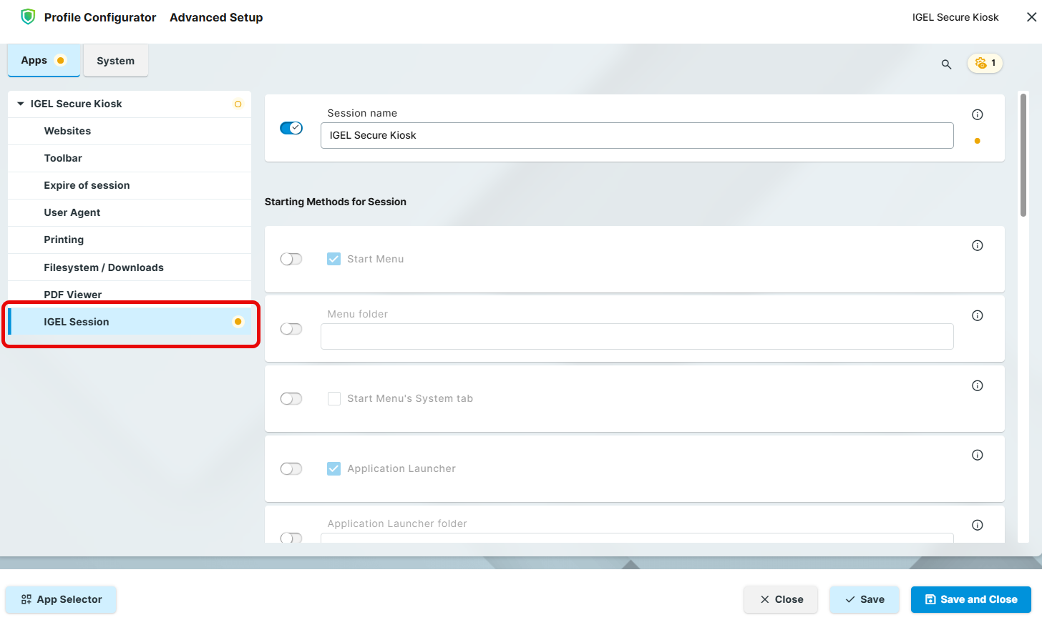Click into the Session name field
This screenshot has width=1042, height=620.
(636, 135)
